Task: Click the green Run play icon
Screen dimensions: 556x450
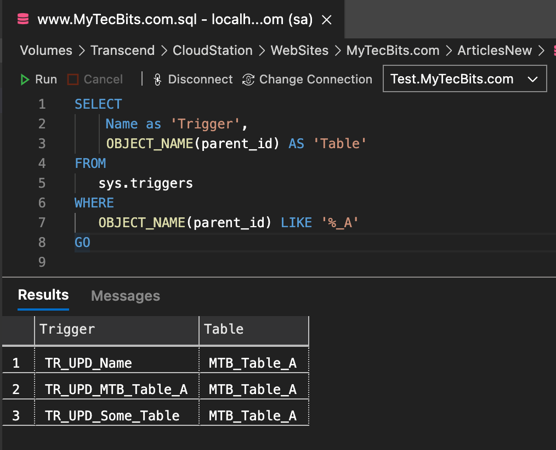Action: coord(25,80)
